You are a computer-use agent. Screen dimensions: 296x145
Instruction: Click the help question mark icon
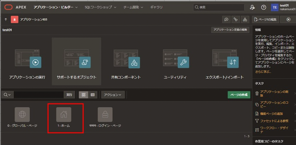click(263, 7)
